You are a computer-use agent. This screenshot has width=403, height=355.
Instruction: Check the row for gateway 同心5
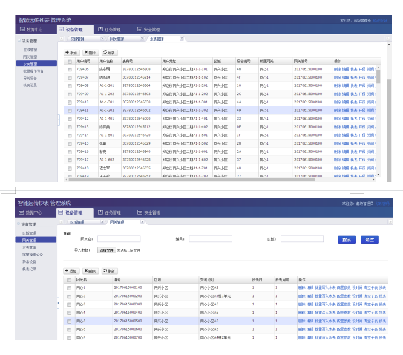(69, 321)
